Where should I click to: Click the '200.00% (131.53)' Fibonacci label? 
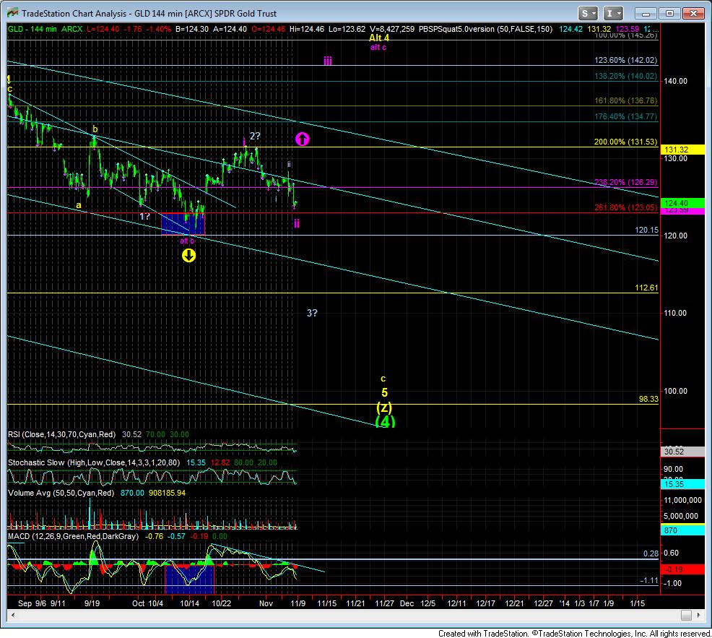tap(626, 142)
